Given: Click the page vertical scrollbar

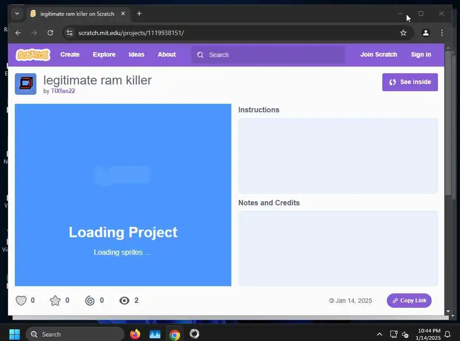Looking at the screenshot, I should [448, 123].
